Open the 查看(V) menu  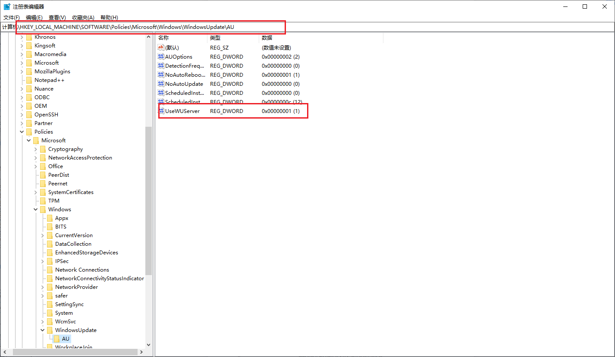coord(57,17)
